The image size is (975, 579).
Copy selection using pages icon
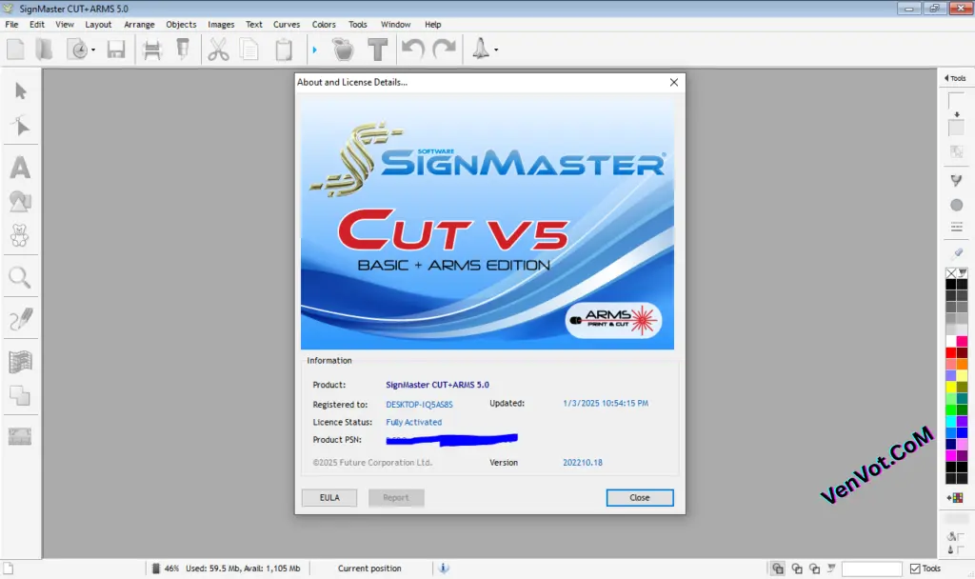pos(249,50)
